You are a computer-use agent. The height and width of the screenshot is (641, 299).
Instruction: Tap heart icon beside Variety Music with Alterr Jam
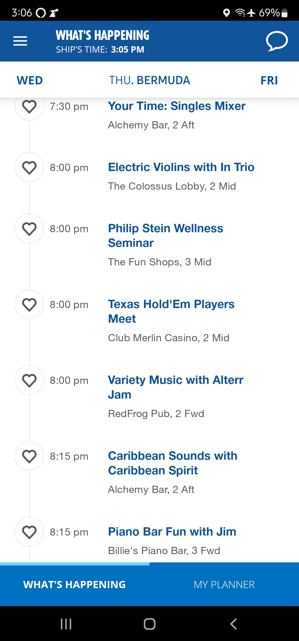(29, 380)
